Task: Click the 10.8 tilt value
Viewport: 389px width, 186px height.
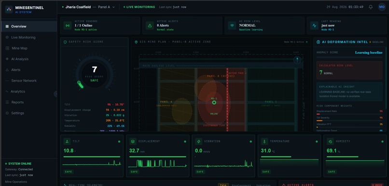Action: 68,151
